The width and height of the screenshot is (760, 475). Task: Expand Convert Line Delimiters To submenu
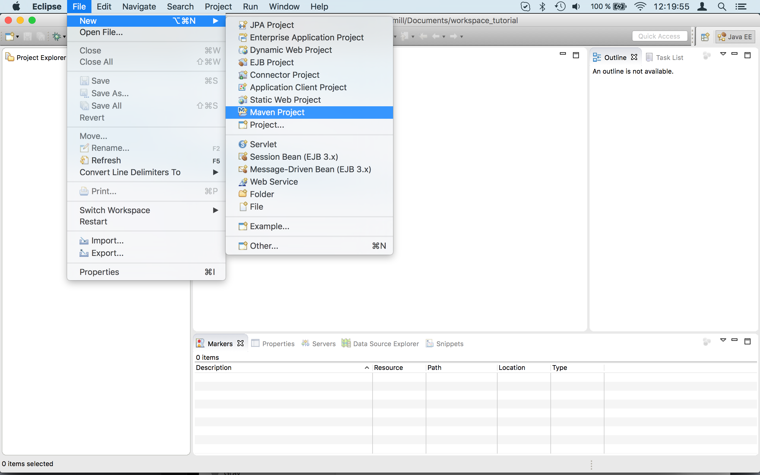(146, 172)
